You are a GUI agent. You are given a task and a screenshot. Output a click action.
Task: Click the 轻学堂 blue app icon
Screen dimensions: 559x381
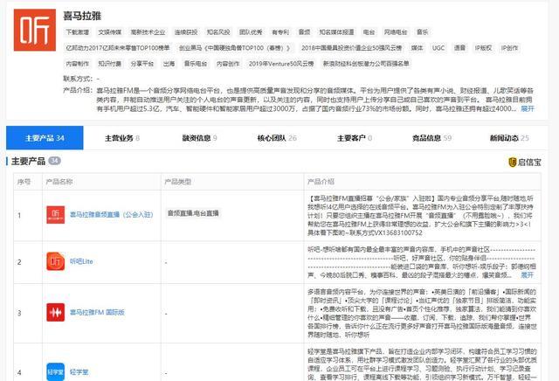point(56,371)
